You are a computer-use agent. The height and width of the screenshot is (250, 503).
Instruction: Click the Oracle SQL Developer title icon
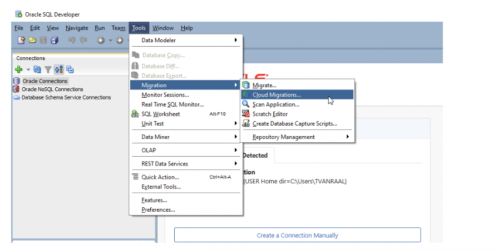(x=18, y=14)
